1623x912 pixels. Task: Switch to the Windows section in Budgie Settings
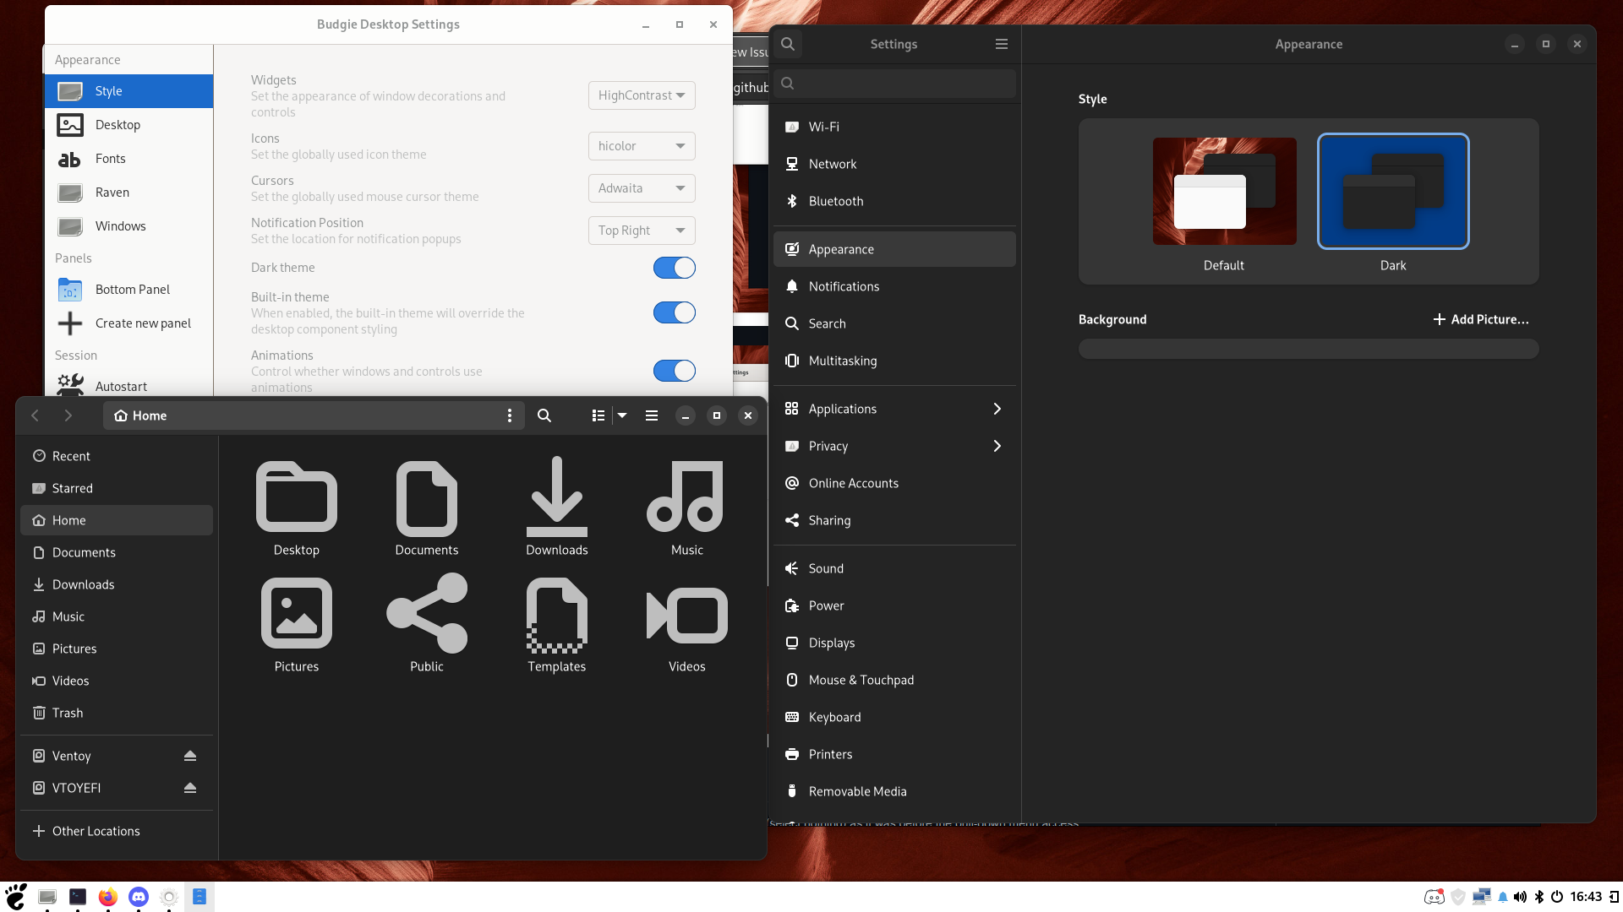tap(121, 225)
